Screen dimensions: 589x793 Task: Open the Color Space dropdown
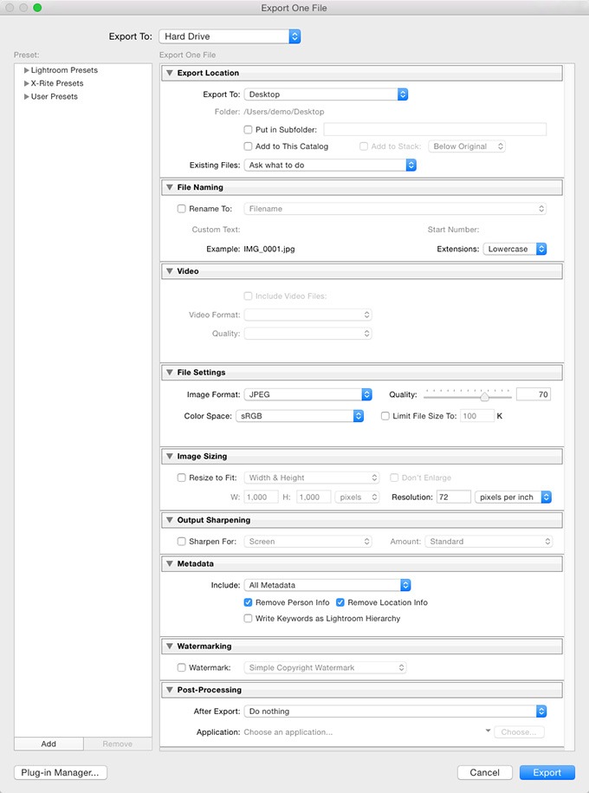(301, 415)
